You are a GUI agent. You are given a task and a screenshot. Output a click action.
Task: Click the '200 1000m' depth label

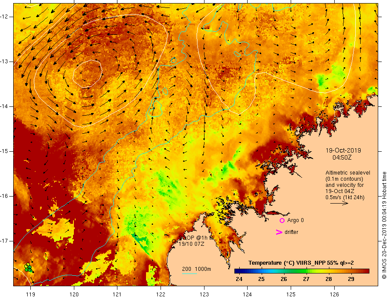(197, 269)
